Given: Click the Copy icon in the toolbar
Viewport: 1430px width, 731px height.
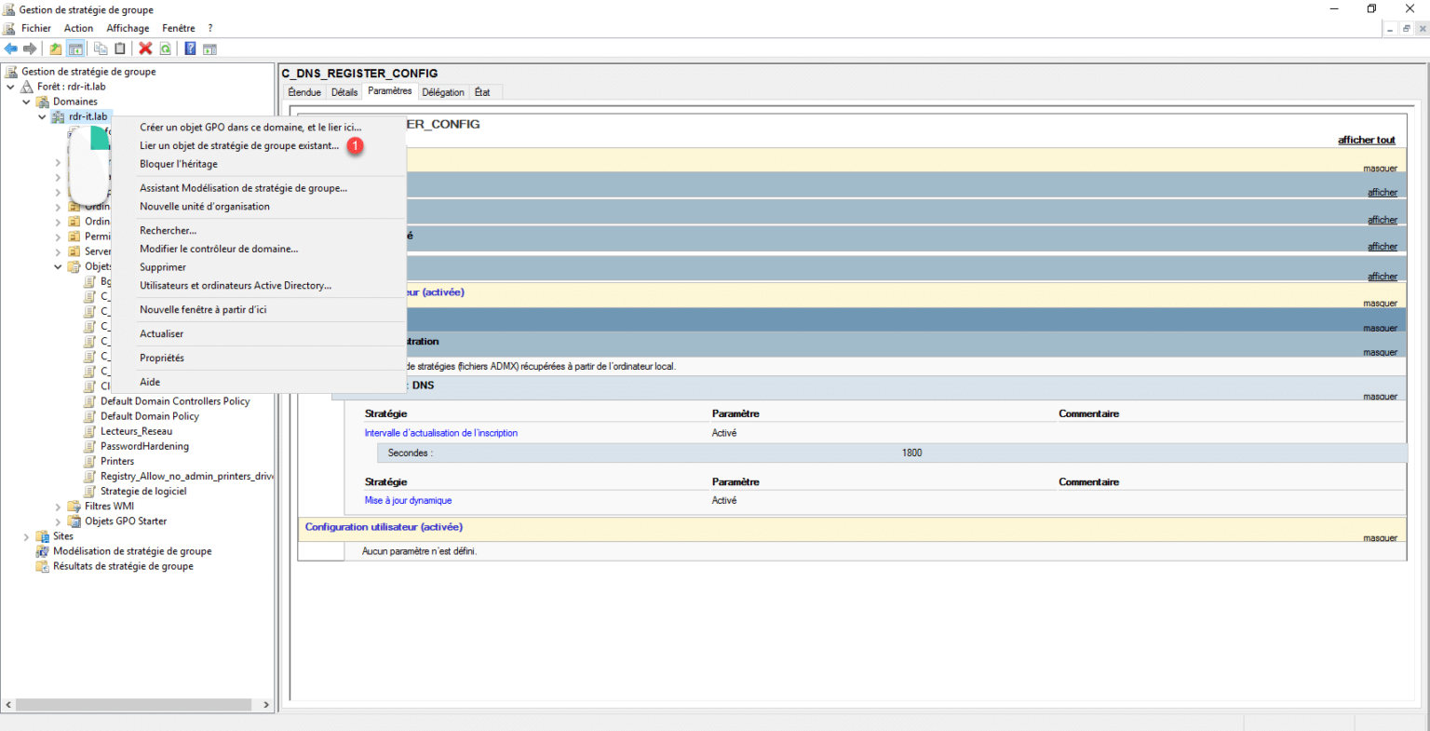Looking at the screenshot, I should (101, 48).
